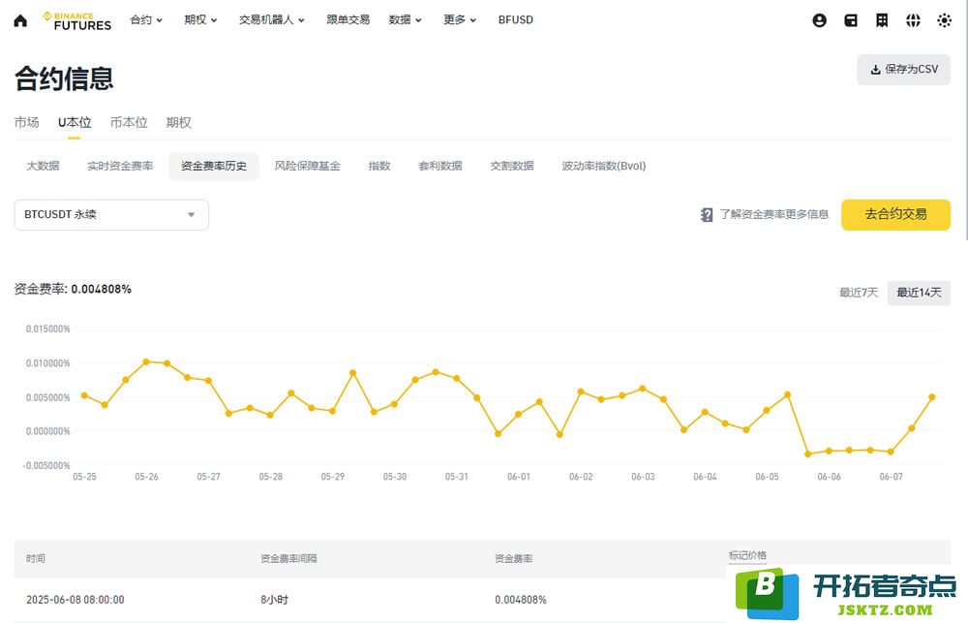Open the calculator-like grid icon
This screenshot has width=968, height=623.
tap(882, 20)
